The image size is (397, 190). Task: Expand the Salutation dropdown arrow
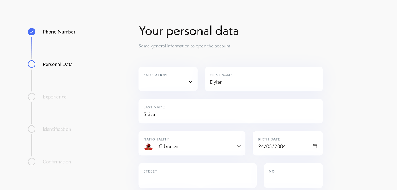(191, 82)
